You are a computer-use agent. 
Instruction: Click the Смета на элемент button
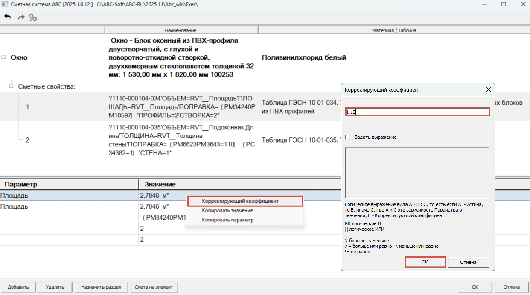pyautogui.click(x=154, y=287)
